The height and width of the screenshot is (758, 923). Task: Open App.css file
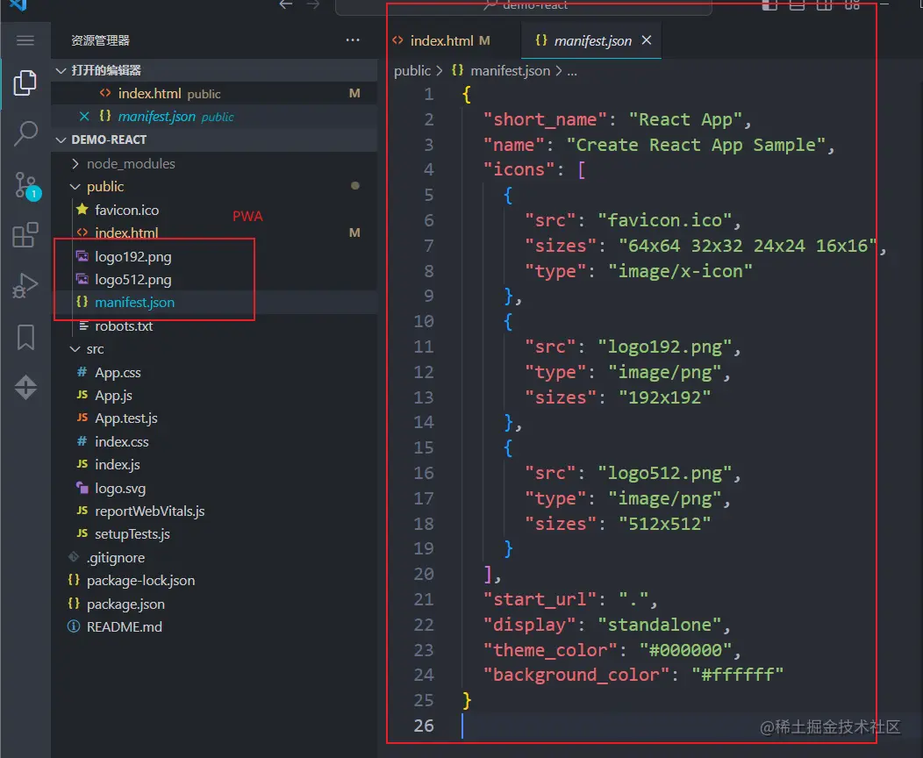pyautogui.click(x=214, y=373)
